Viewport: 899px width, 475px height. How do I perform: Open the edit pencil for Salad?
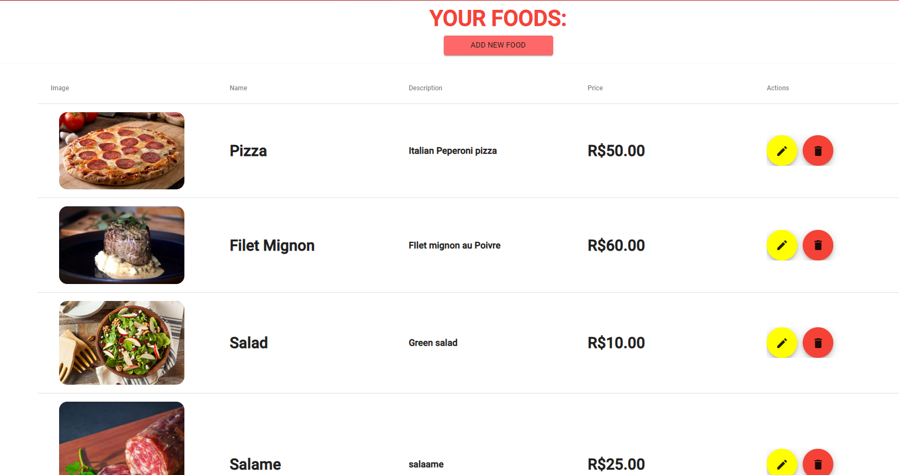[x=782, y=343]
